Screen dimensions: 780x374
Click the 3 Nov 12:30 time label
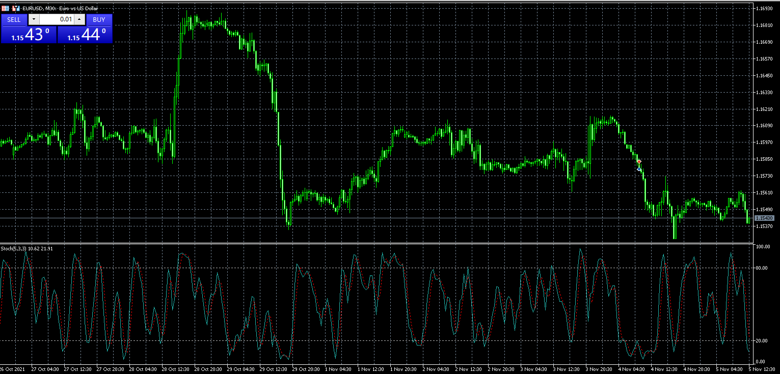pos(567,369)
